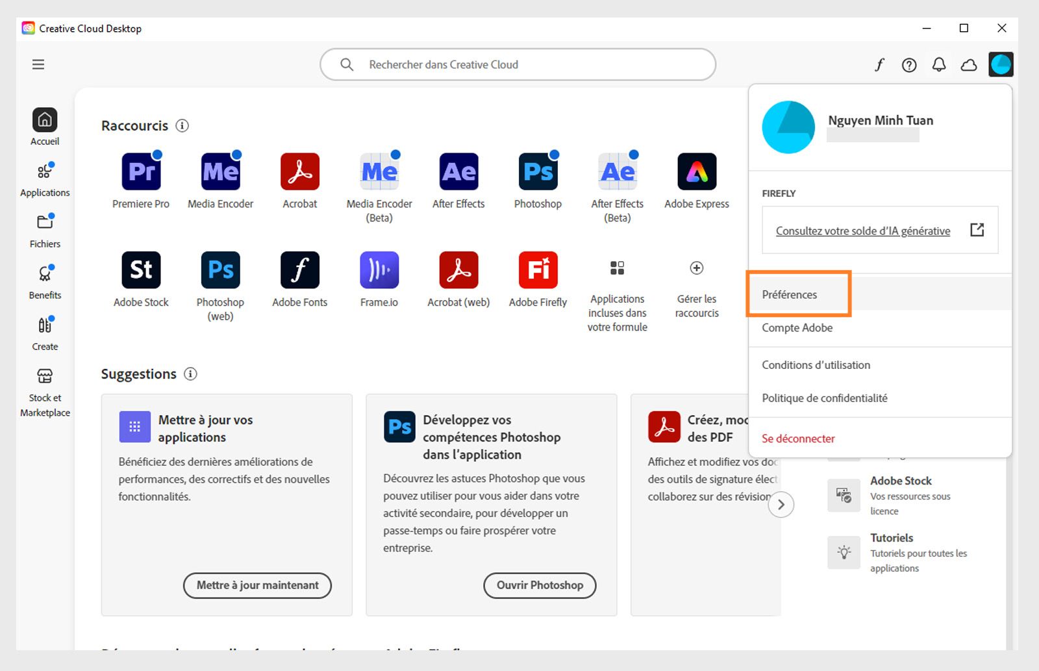Screen dimensions: 1039x671
Task: Open After Effects (Beta)
Action: pyautogui.click(x=616, y=171)
